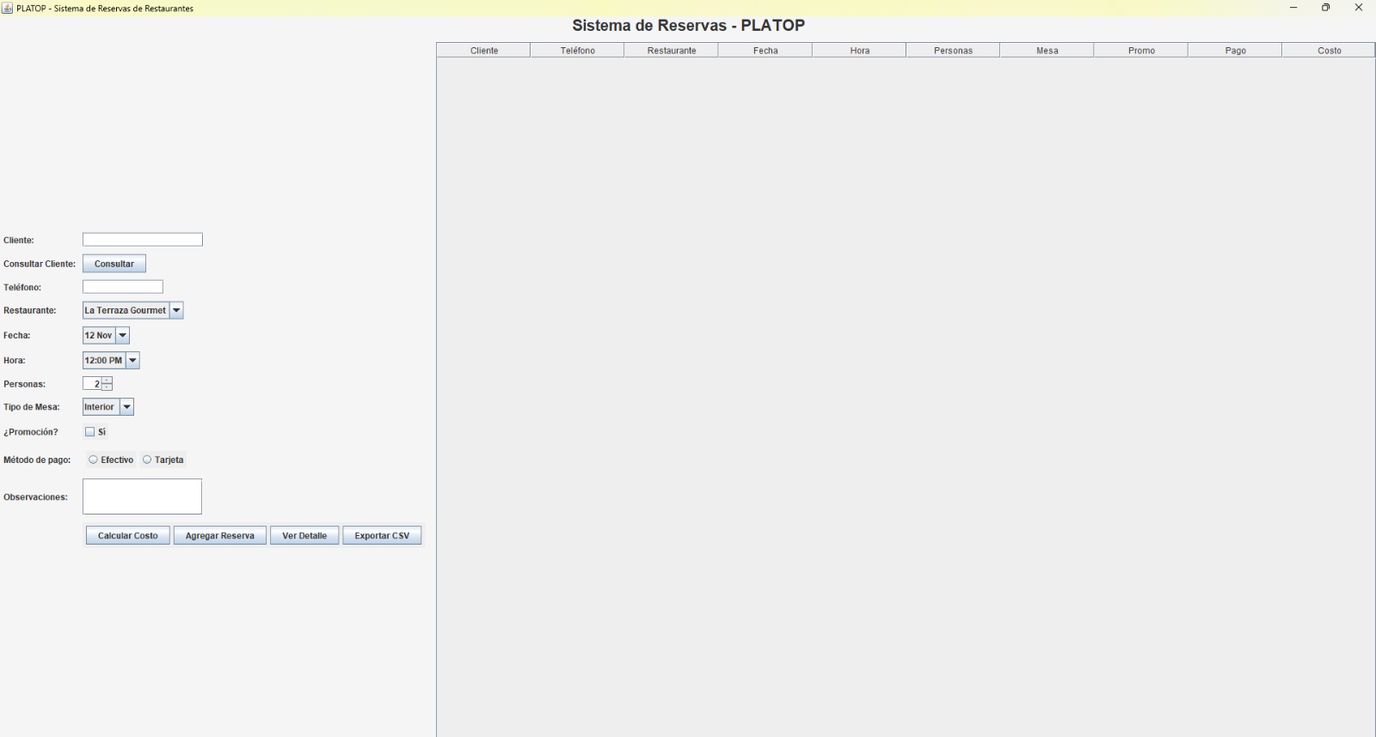Image resolution: width=1376 pixels, height=737 pixels.
Task: Enable the Promoción Sí checkbox
Action: click(89, 432)
